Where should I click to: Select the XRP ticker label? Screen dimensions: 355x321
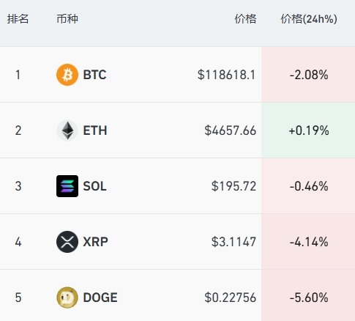[95, 242]
